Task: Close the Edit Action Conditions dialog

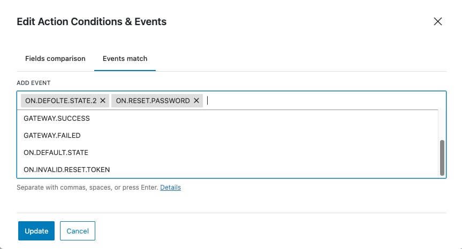Action: point(437,22)
